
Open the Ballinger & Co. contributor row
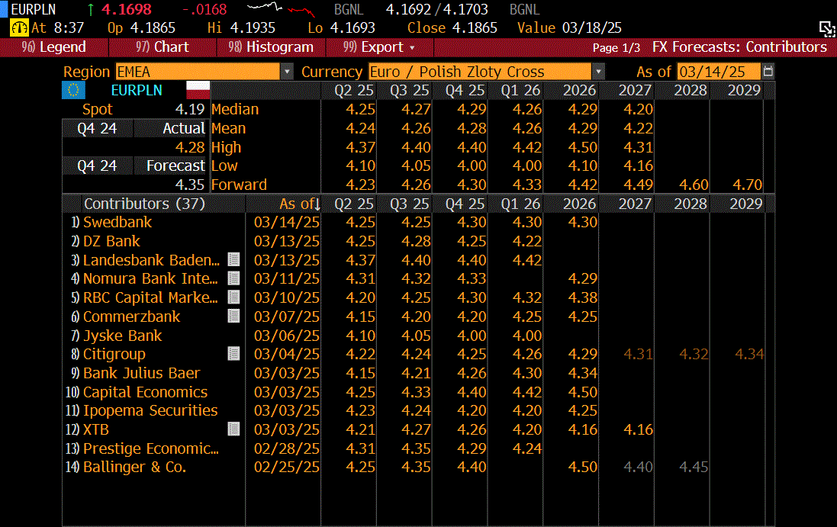point(134,467)
